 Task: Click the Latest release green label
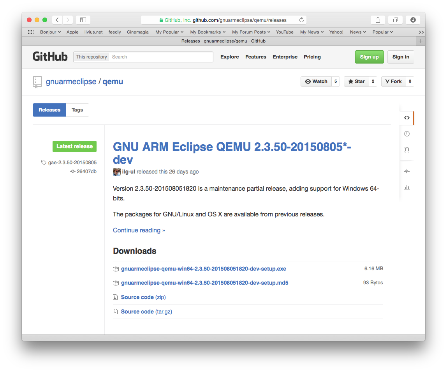pyautogui.click(x=74, y=147)
